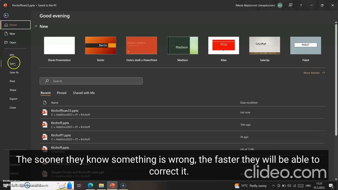Open the Share option
Viewport: 338px width, 190px height.
[x=13, y=90]
